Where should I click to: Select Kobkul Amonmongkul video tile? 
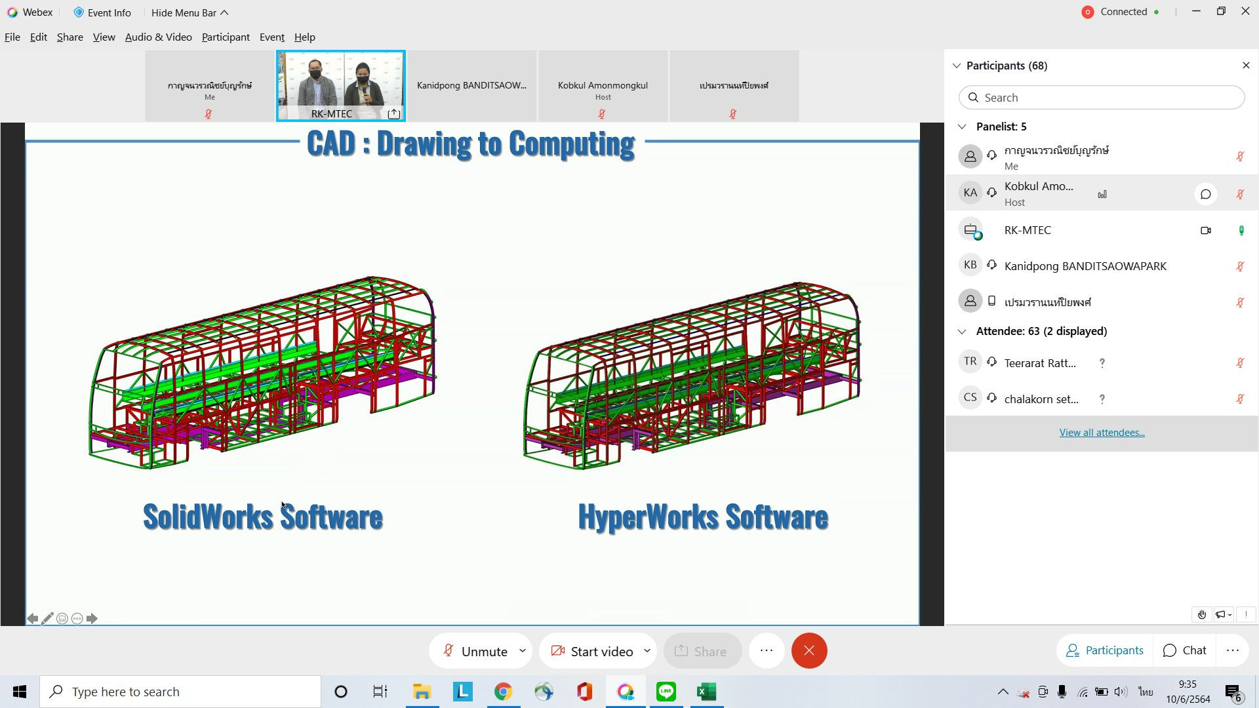pyautogui.click(x=603, y=86)
